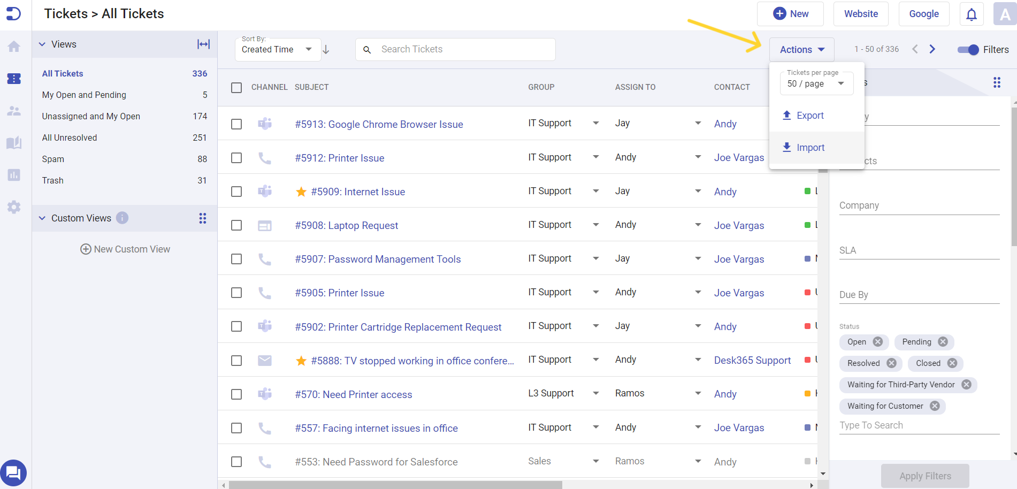The width and height of the screenshot is (1017, 489).
Task: Open the chat bubble at bottom left
Action: coord(14,473)
